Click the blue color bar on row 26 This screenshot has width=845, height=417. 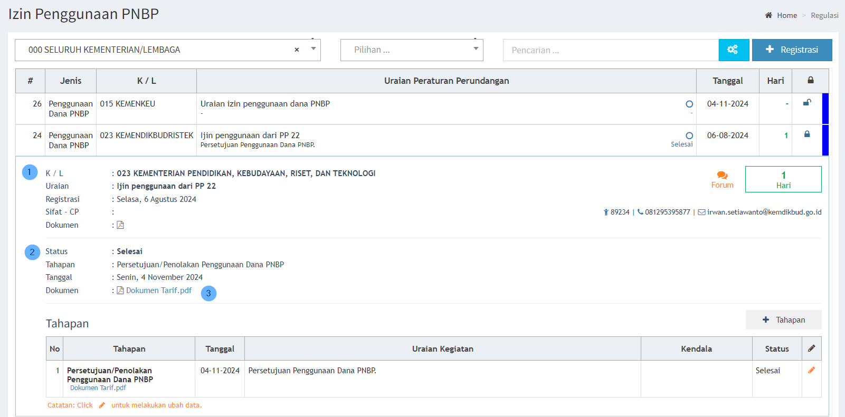825,109
